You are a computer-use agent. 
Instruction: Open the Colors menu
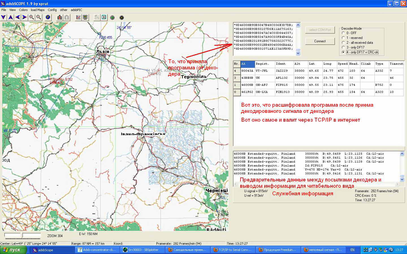coord(23,10)
